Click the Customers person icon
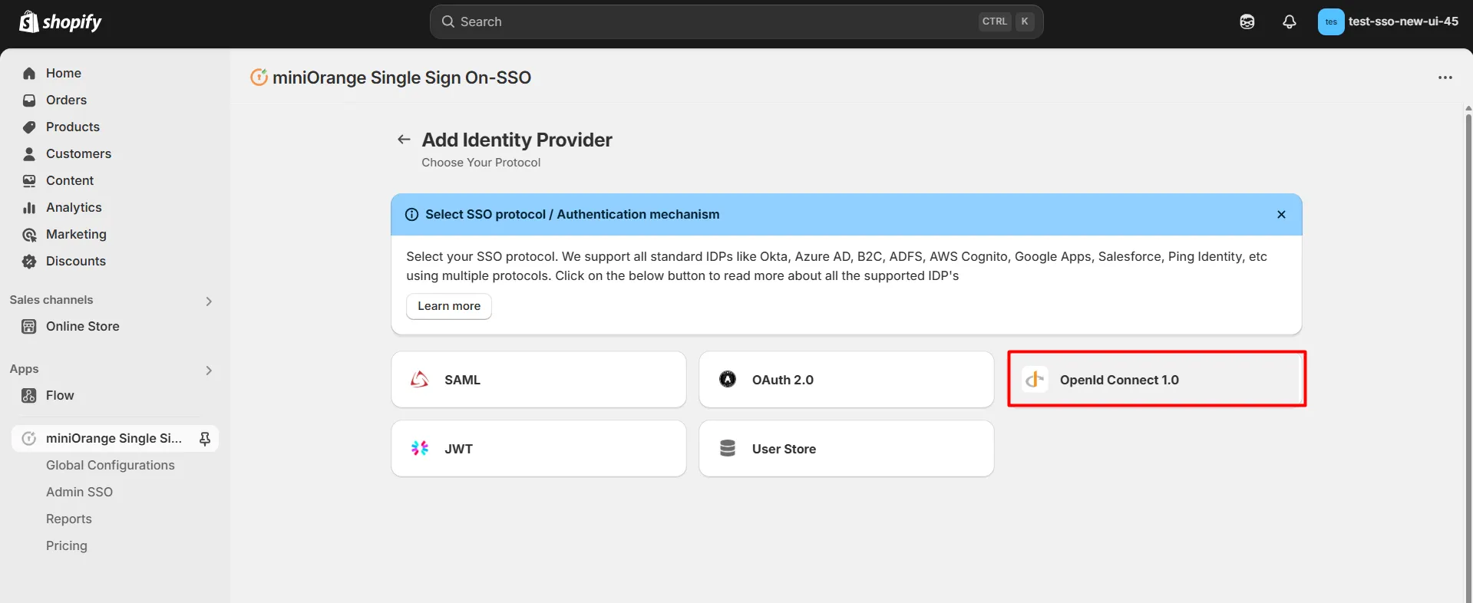The height and width of the screenshot is (603, 1473). [x=29, y=154]
